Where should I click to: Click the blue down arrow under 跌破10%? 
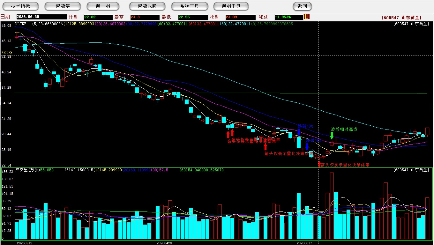point(299,132)
